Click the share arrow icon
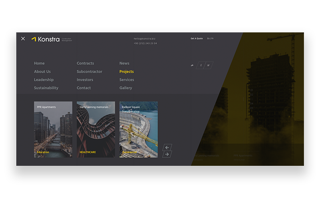This screenshot has width=320, height=199. coord(192,66)
